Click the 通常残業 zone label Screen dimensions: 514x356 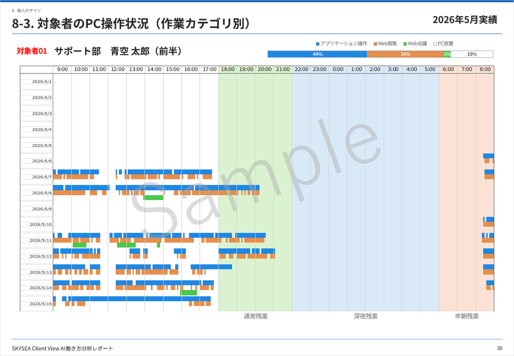tap(256, 316)
